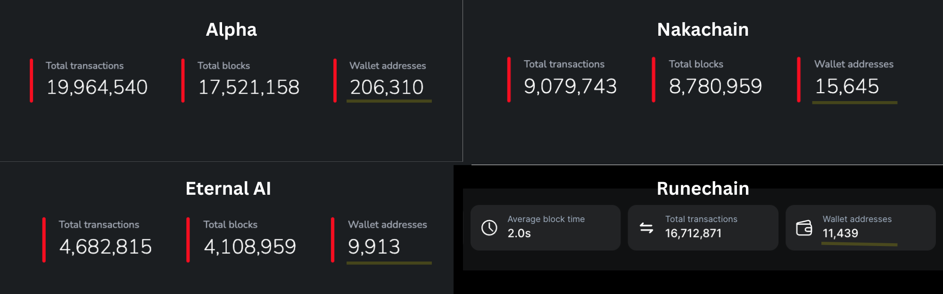Click Runechain's total transactions value 16,712,871
This screenshot has width=943, height=294.
[x=693, y=233]
